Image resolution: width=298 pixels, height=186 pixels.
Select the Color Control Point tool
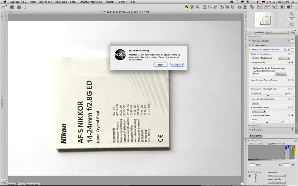(x=240, y=7)
